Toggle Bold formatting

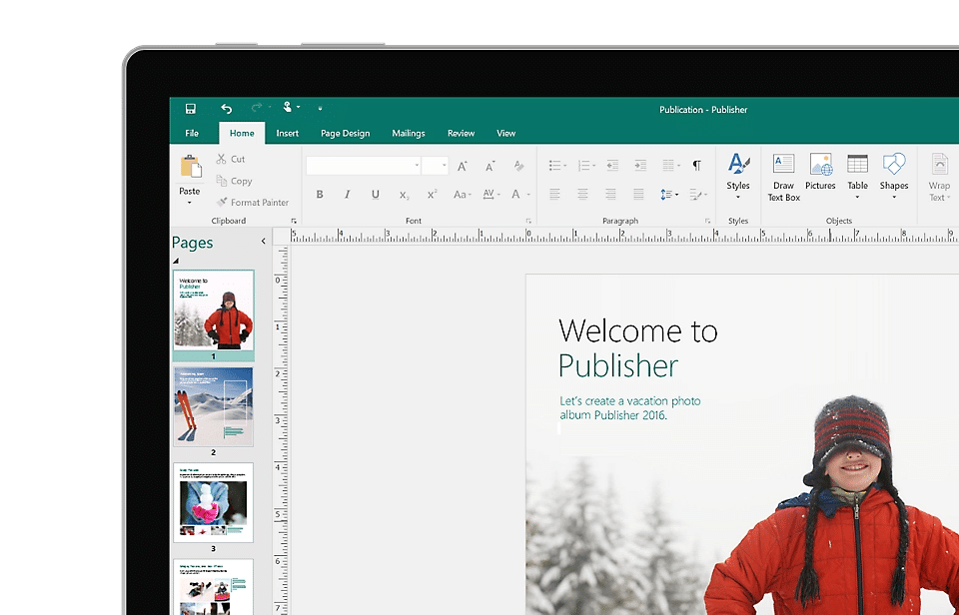(320, 195)
